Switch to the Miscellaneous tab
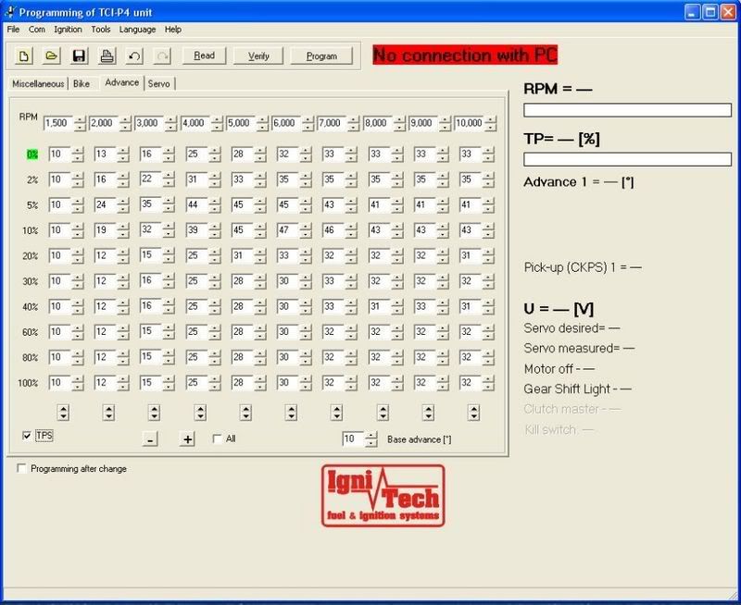The image size is (741, 605). coord(38,83)
